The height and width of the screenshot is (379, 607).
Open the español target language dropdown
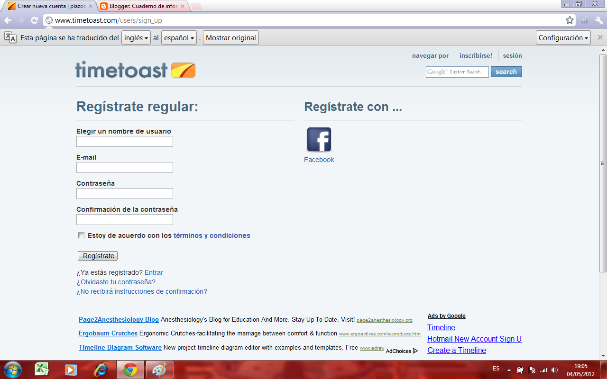coord(178,37)
